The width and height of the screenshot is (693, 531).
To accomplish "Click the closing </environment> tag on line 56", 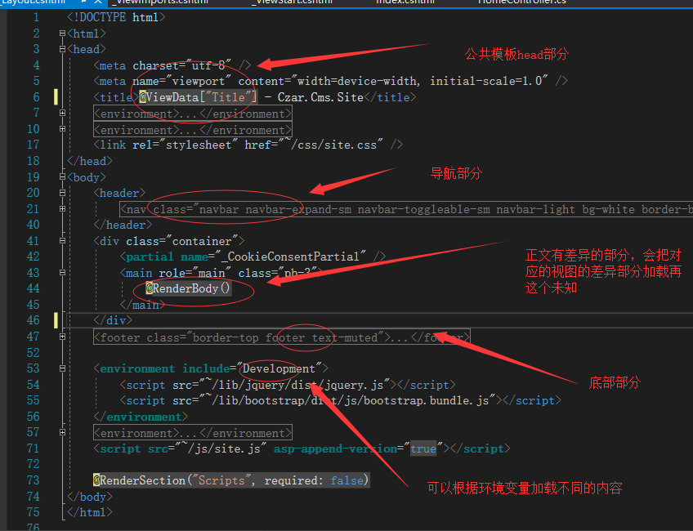I will pyautogui.click(x=141, y=417).
